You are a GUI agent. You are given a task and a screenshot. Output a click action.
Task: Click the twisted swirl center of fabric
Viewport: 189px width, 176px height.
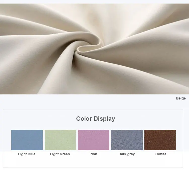[89, 48]
